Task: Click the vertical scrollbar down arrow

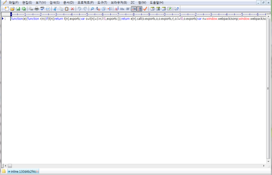Action: tap(268, 162)
